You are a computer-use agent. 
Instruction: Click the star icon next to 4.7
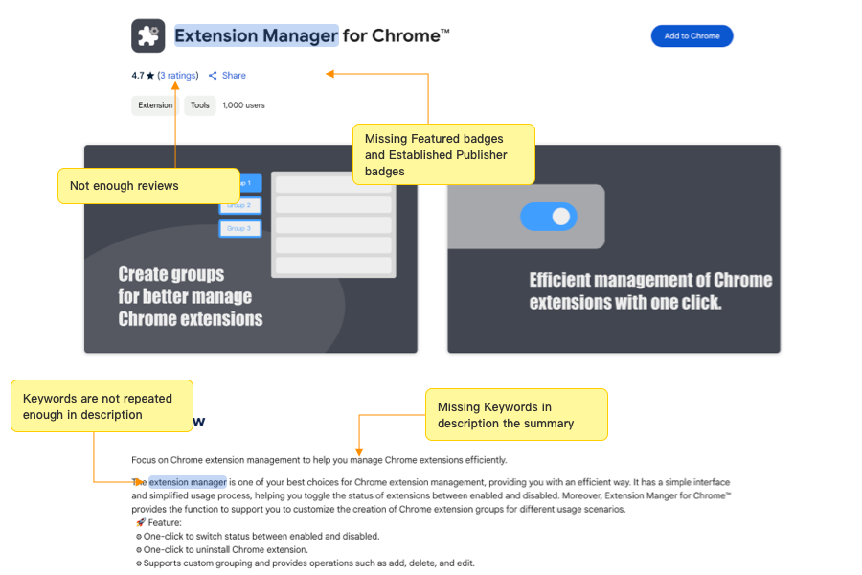150,76
